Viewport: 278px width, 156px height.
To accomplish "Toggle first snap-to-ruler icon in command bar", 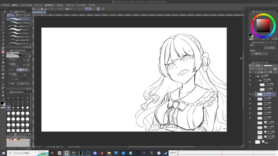I will click(87, 9).
